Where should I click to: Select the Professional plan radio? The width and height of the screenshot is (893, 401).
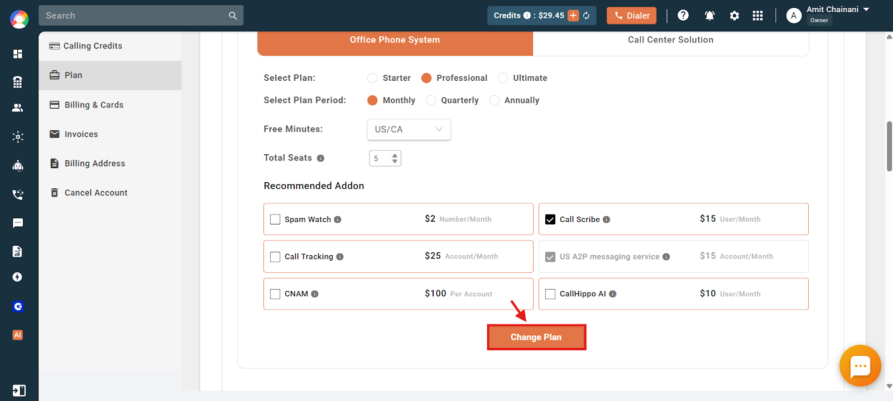click(x=426, y=78)
